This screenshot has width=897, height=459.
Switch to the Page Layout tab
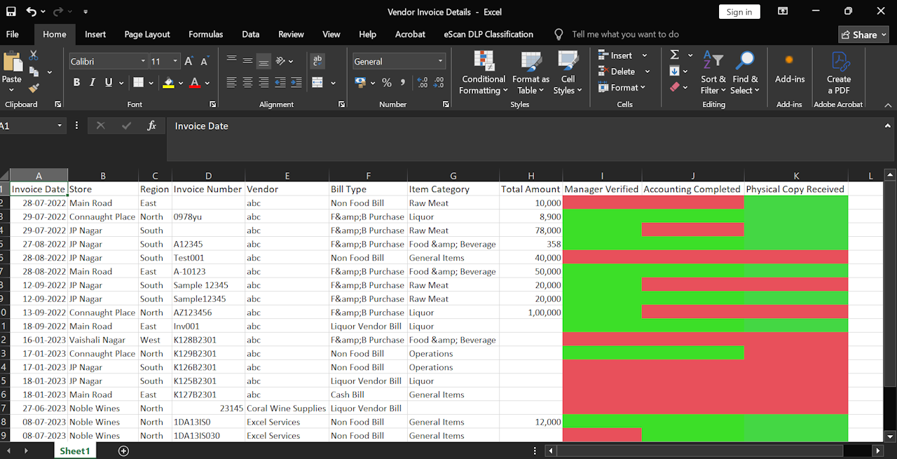[147, 34]
